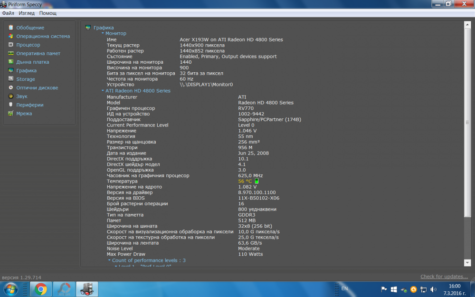
Task: Select the 625,0 MHz GPU clock value
Action: tap(250, 175)
